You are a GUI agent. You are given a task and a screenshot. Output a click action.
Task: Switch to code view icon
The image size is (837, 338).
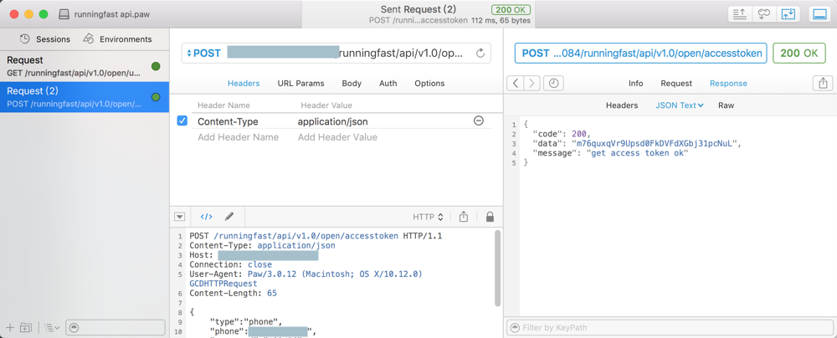click(206, 217)
